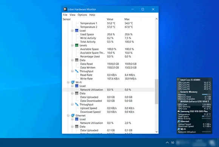Screen dimensions: 219x147
Task: Click the Libre Hardware Monitor title bar app icon
Action: click(65, 9)
